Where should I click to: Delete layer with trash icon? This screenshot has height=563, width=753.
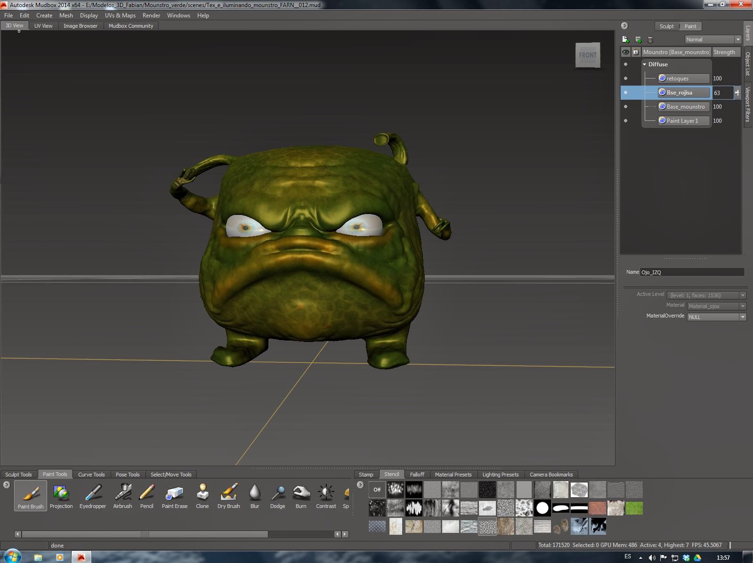(x=650, y=40)
